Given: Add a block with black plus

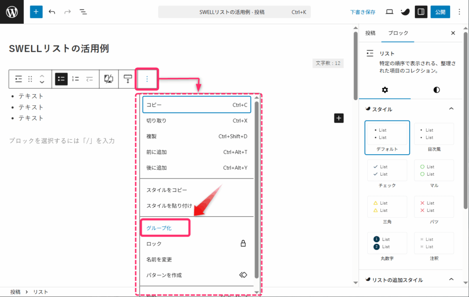Looking at the screenshot, I should point(338,118).
